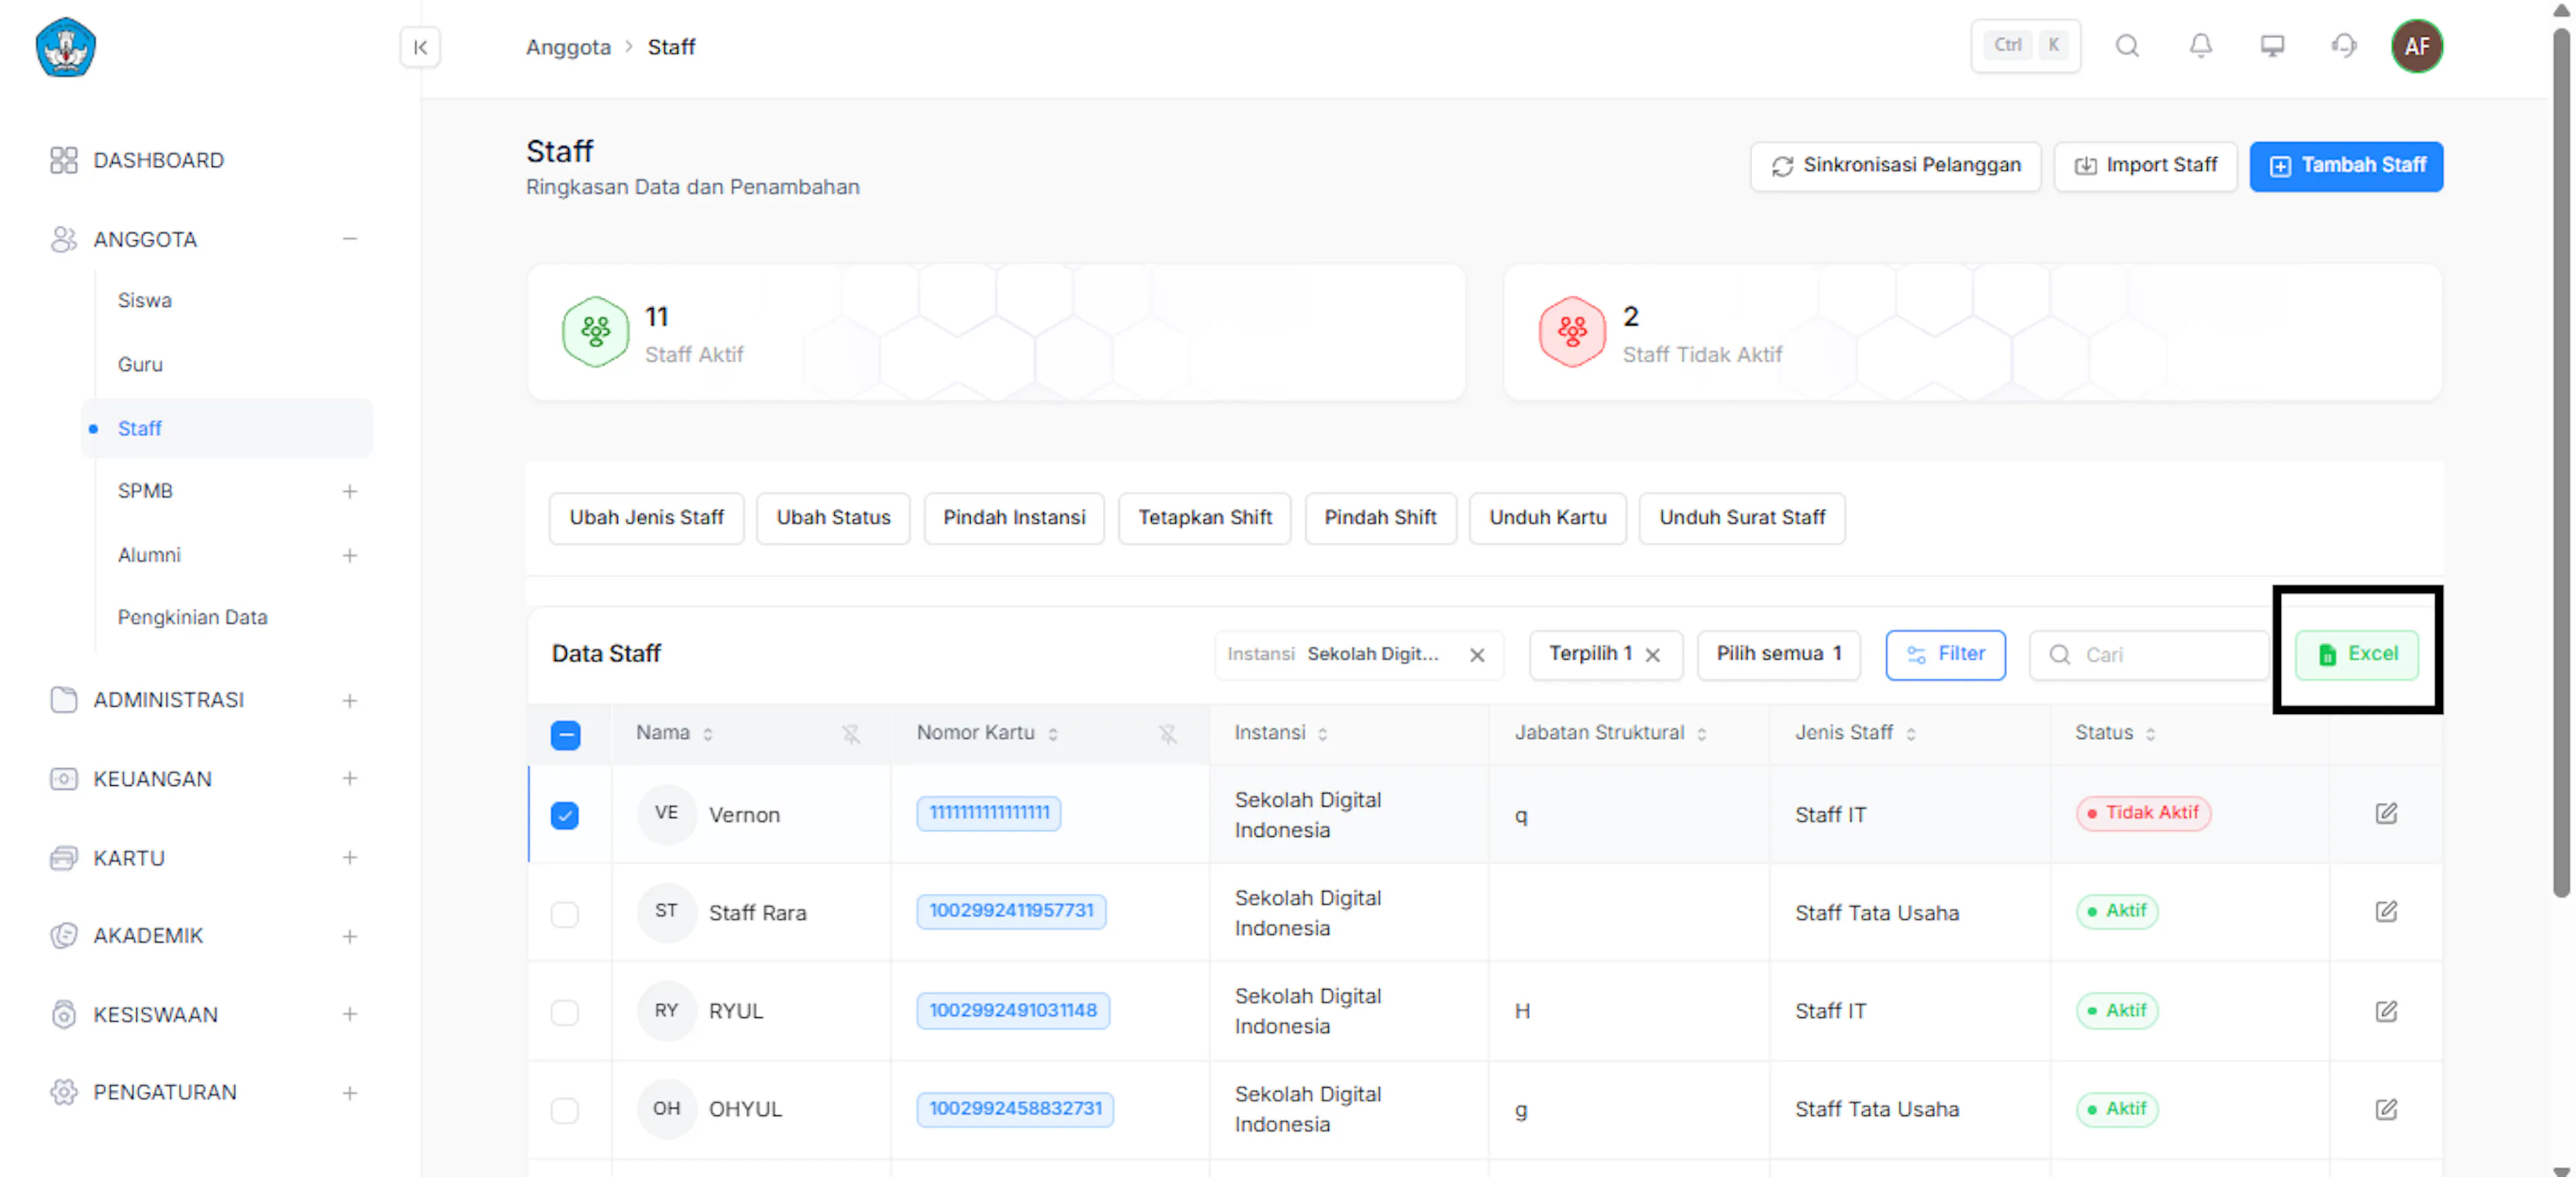Viewport: 2576px width, 1177px height.
Task: Go to Siswa in the Anggota menu
Action: click(x=144, y=300)
